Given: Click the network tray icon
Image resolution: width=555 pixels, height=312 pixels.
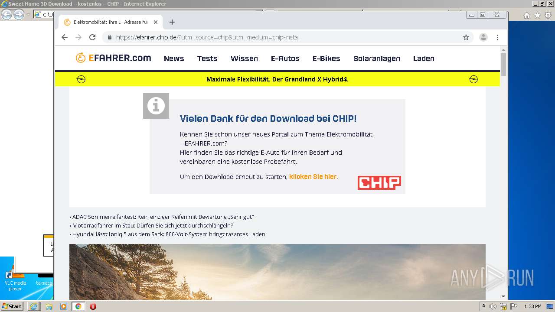Looking at the screenshot, I should tap(503, 306).
